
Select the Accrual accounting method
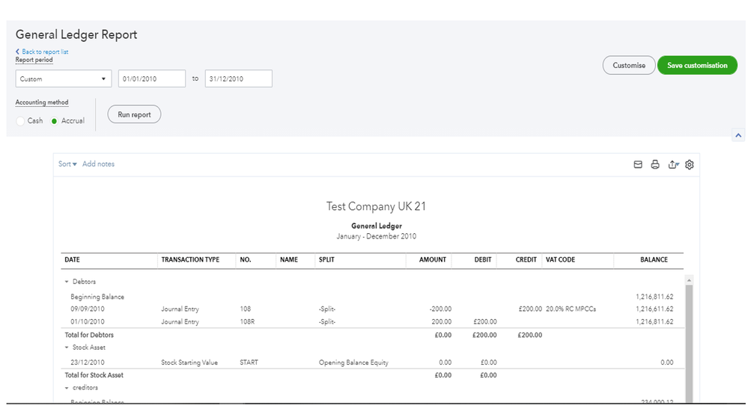(x=54, y=121)
